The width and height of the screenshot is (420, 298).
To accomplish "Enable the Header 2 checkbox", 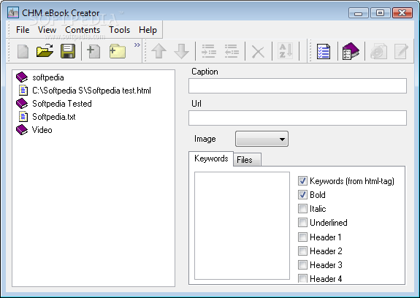I will click(302, 251).
